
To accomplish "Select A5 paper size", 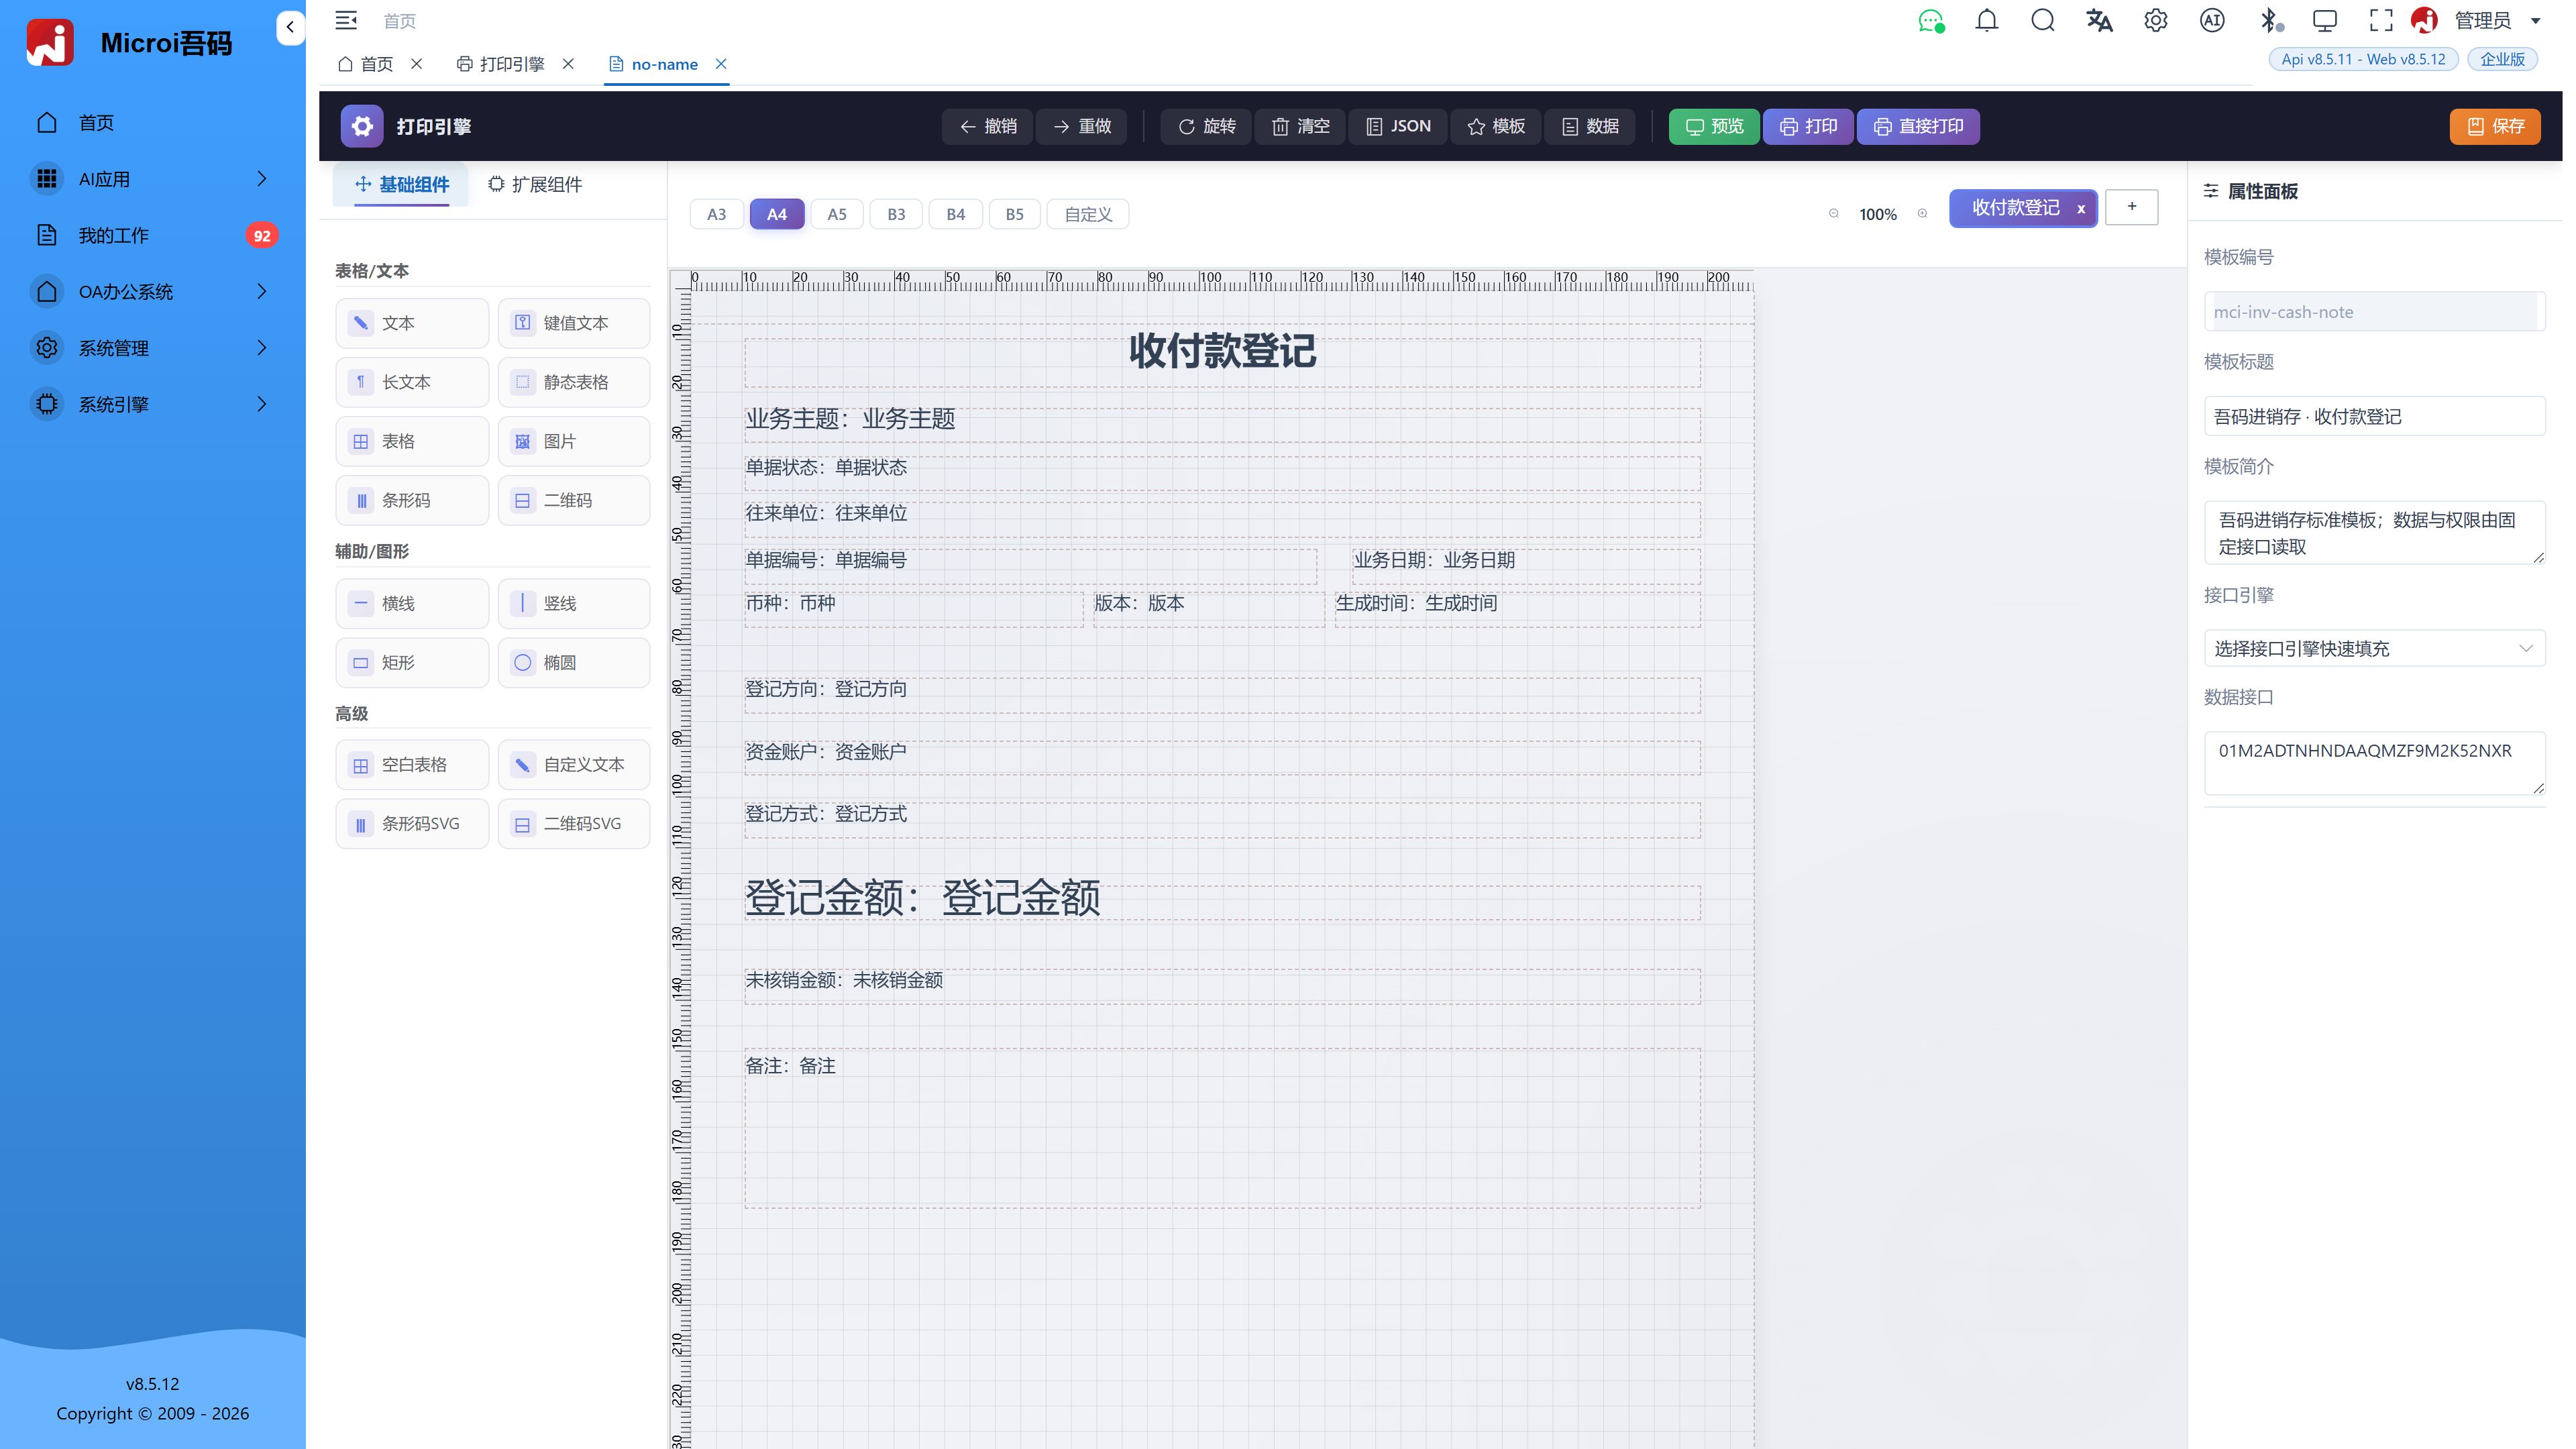I will (837, 214).
